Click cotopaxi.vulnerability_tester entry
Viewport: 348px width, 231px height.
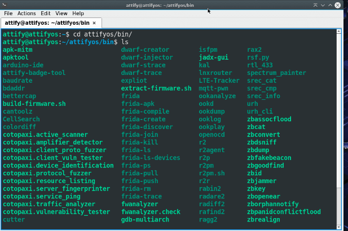[x=56, y=212]
